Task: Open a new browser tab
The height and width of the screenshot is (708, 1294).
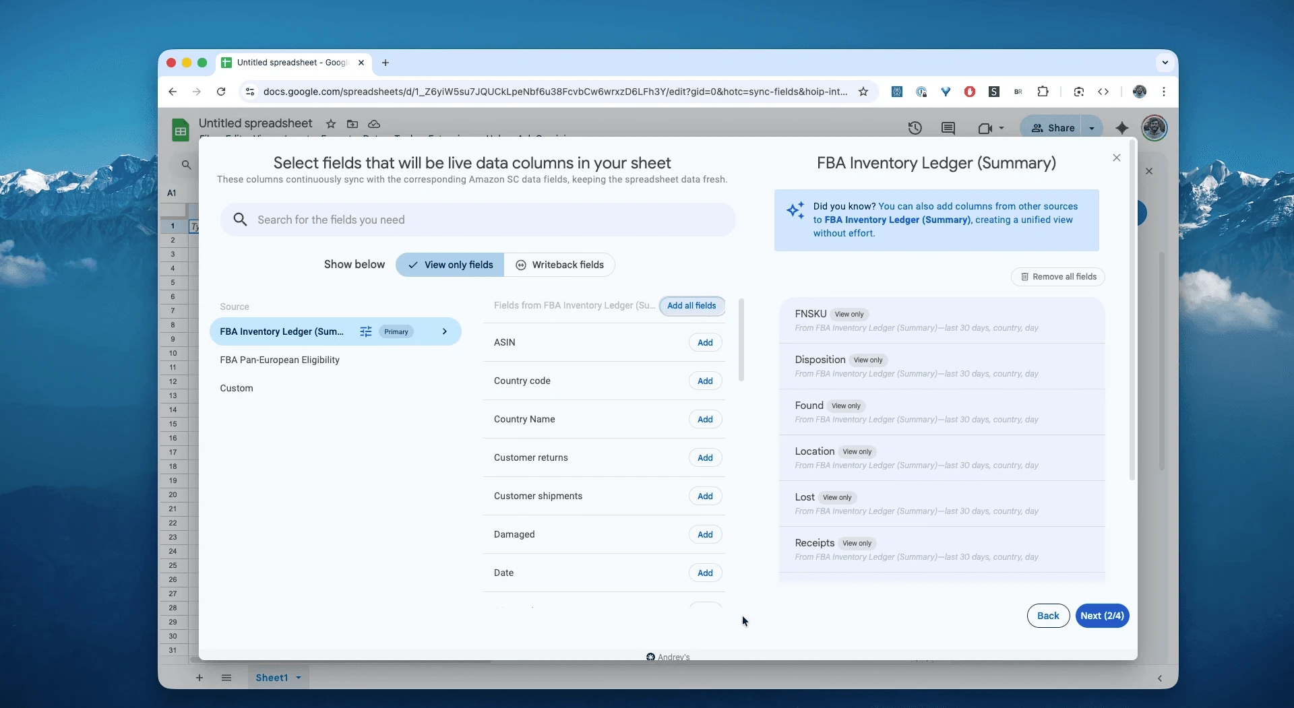Action: (x=386, y=63)
